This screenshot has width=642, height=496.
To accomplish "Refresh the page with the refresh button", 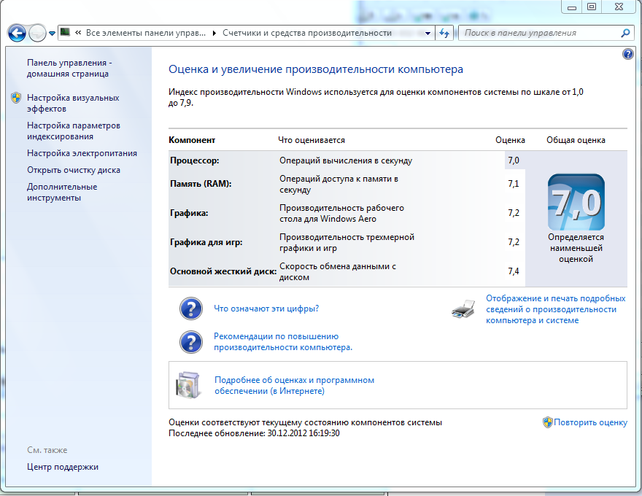I will coord(444,33).
